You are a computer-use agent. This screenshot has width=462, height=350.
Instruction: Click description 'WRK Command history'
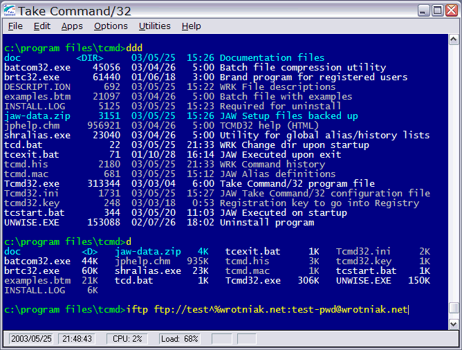(x=272, y=165)
